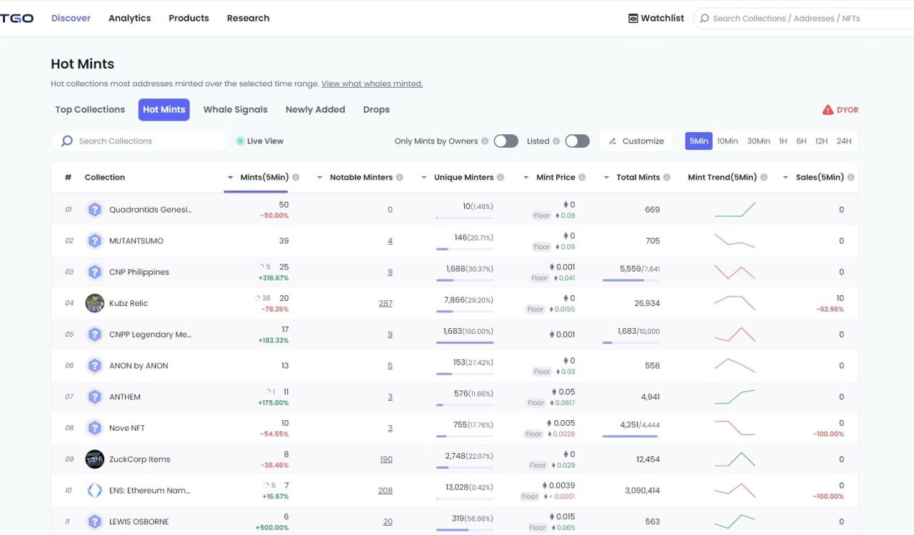Click the Nove NFT total mints progress bar
The image size is (914, 535).
click(631, 437)
